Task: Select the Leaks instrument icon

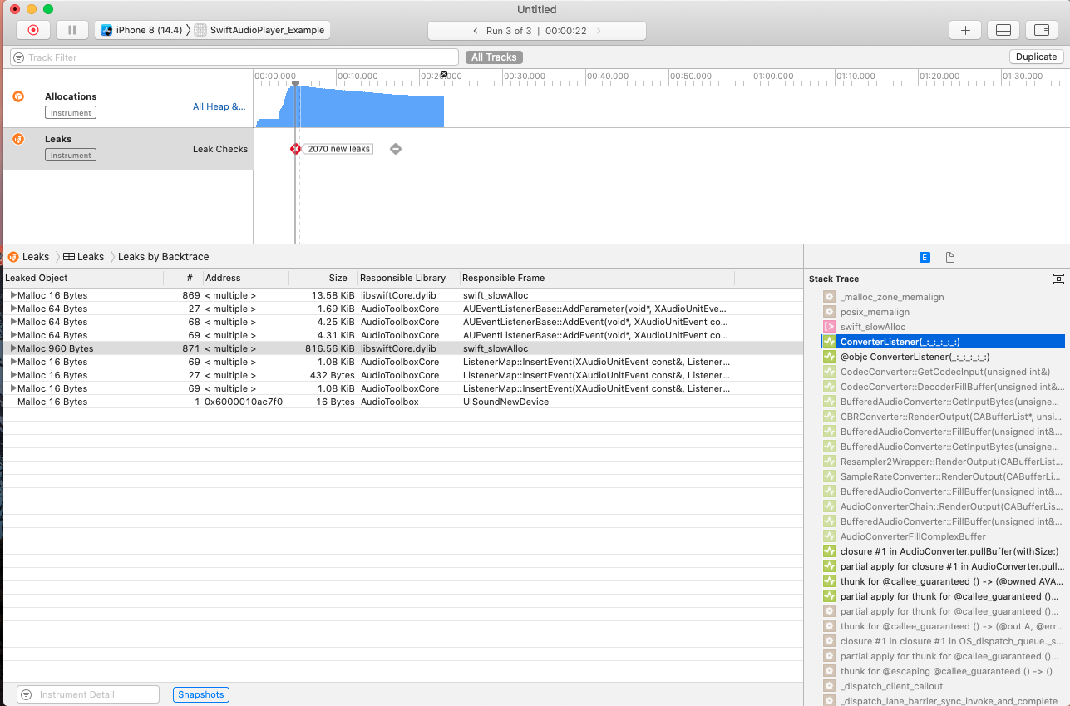Action: click(18, 139)
